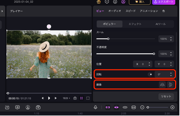Click the horizontal mirror flip icon

162,85
